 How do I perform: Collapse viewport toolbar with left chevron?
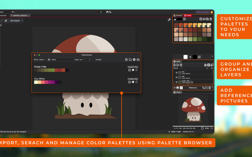click(x=22, y=21)
